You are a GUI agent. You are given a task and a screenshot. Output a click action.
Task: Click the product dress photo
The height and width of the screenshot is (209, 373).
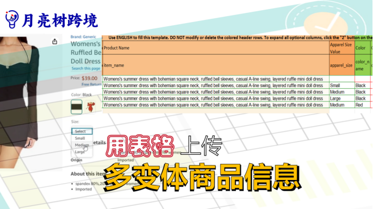point(19,102)
